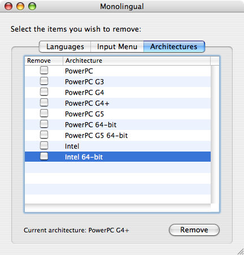Screen dimensions: 244x255
Task: Select the Architectures tab
Action: (174, 46)
